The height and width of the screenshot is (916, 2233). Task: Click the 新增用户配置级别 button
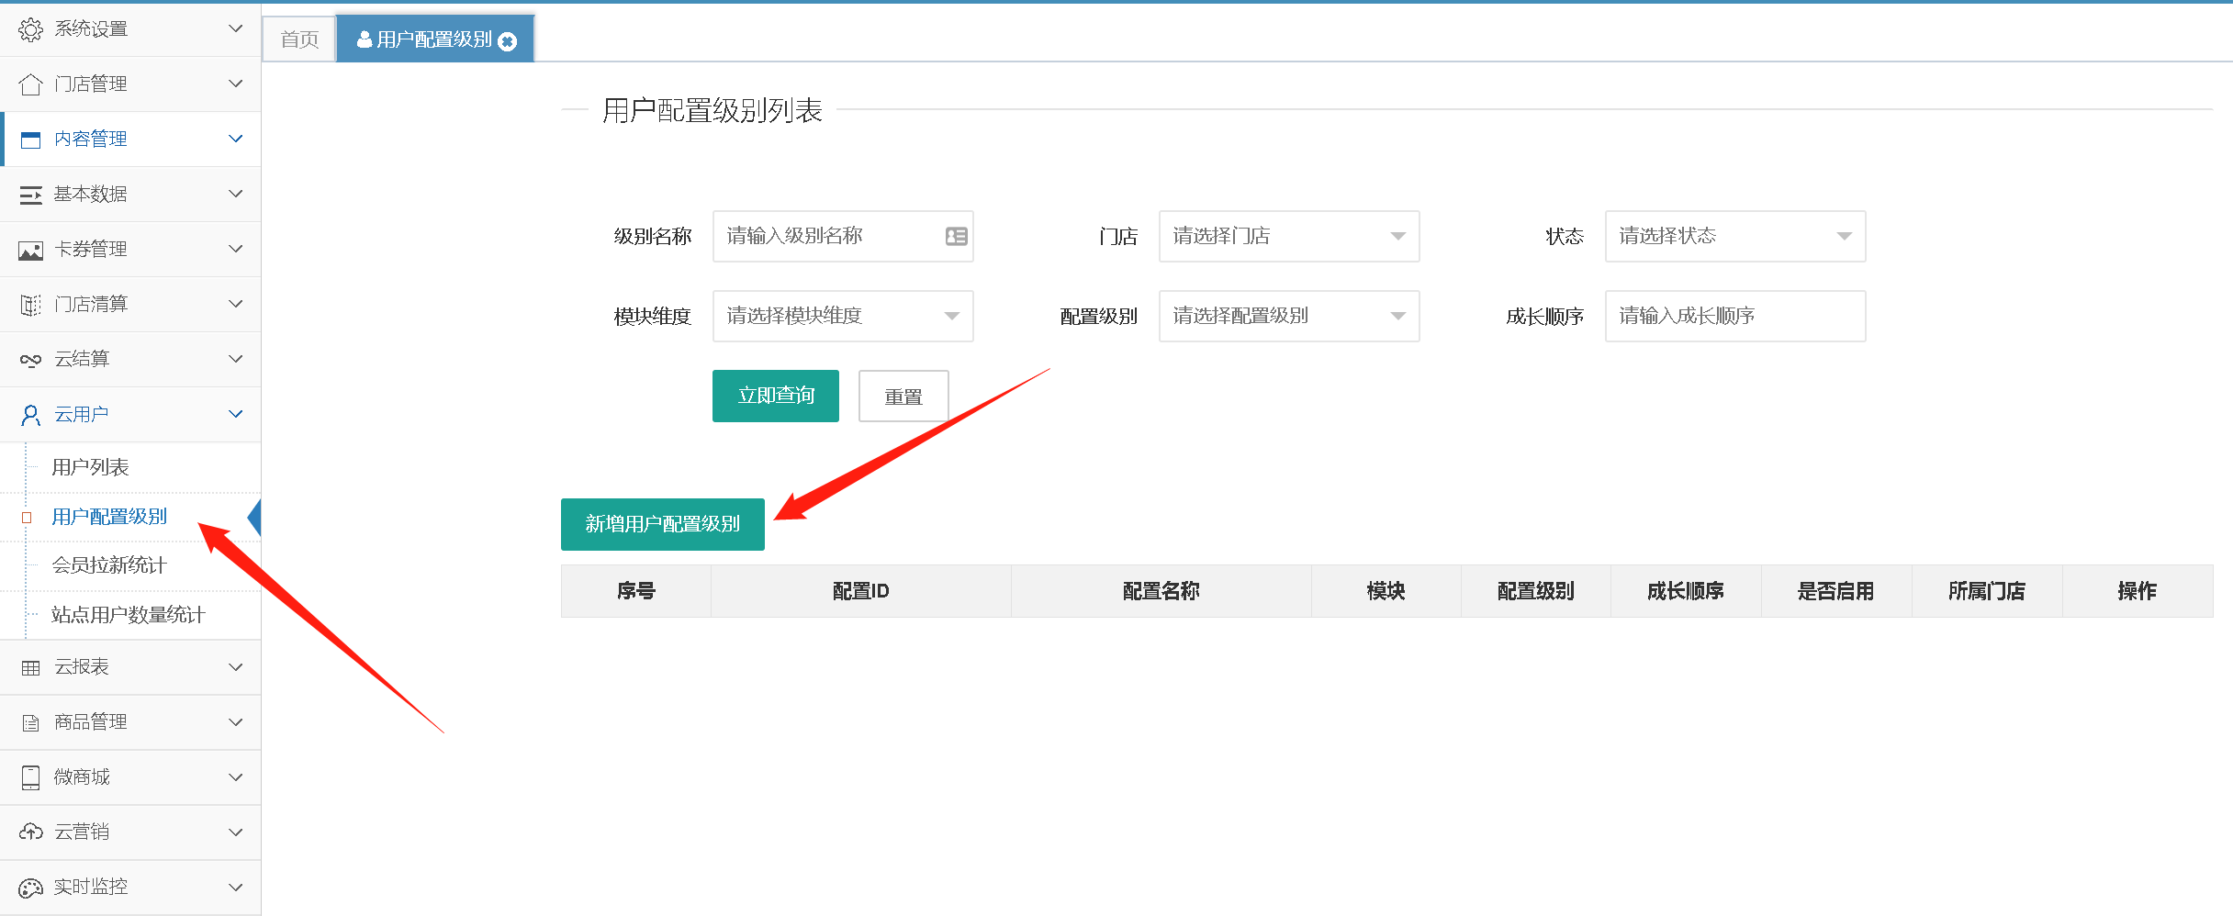662,524
